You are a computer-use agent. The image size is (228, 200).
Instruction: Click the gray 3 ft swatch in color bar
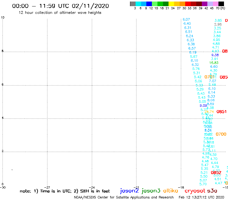133,4
